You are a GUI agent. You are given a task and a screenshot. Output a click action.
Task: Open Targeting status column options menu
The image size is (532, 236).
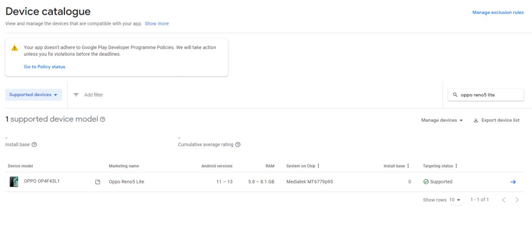[x=456, y=166]
